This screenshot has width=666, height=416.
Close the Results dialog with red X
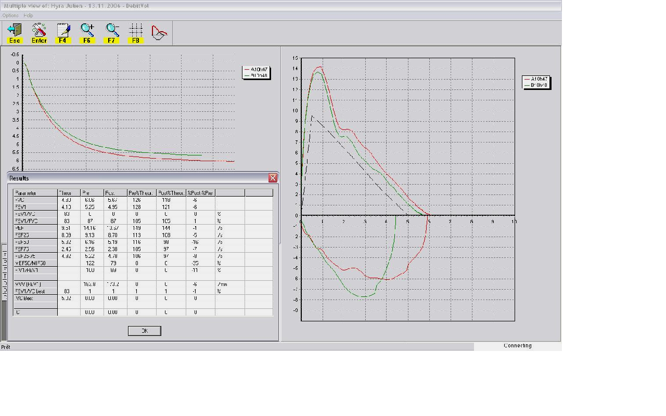pyautogui.click(x=273, y=178)
